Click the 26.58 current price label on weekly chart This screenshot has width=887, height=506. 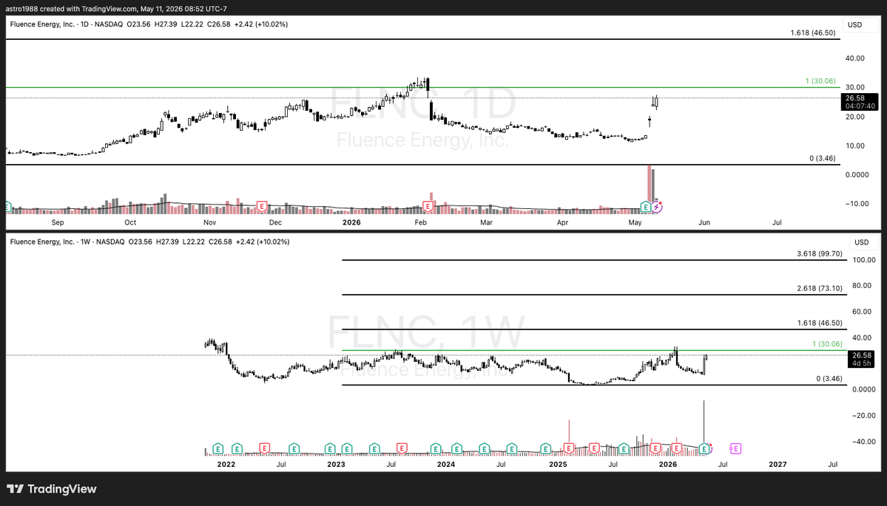(x=861, y=355)
